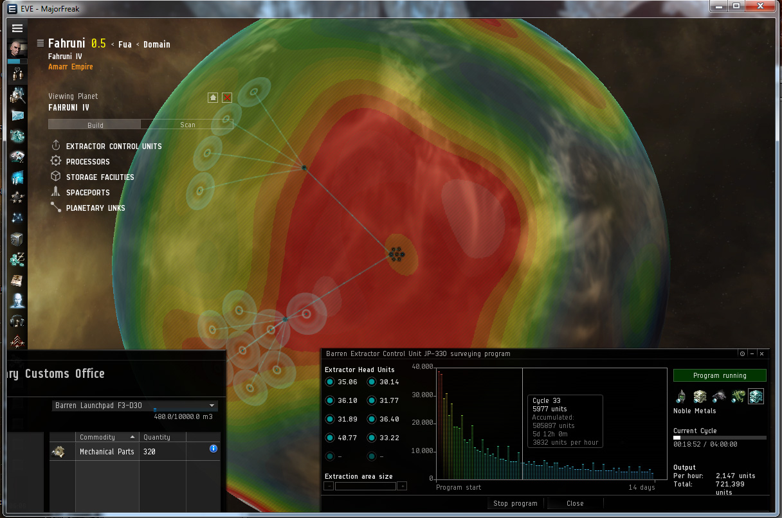Screen dimensions: 782x518
Task: Open the safe-shaped assets icon in sidebar
Action: click(x=17, y=239)
